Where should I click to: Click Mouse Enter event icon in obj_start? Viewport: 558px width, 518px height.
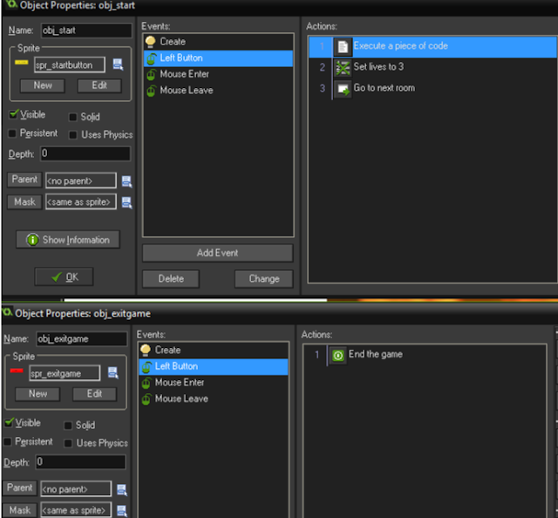coord(151,74)
